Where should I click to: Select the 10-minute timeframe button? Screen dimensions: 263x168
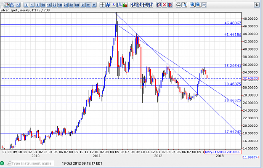[x=43, y=5]
